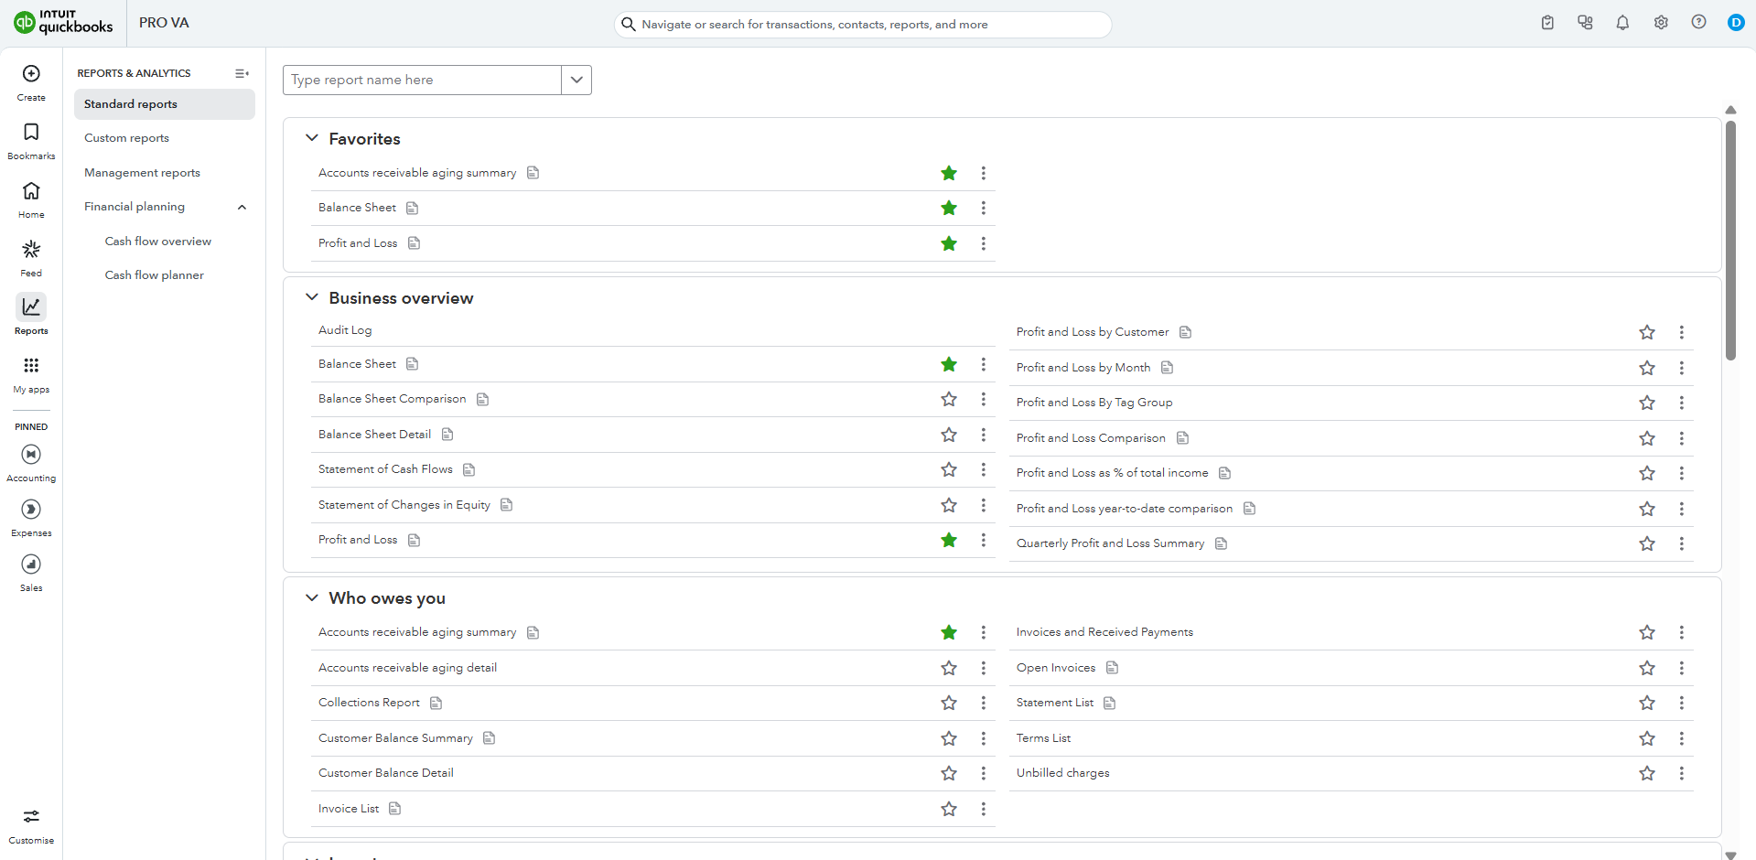Go to Home in the sidebar
Viewport: 1756px width, 860px height.
pyautogui.click(x=31, y=191)
